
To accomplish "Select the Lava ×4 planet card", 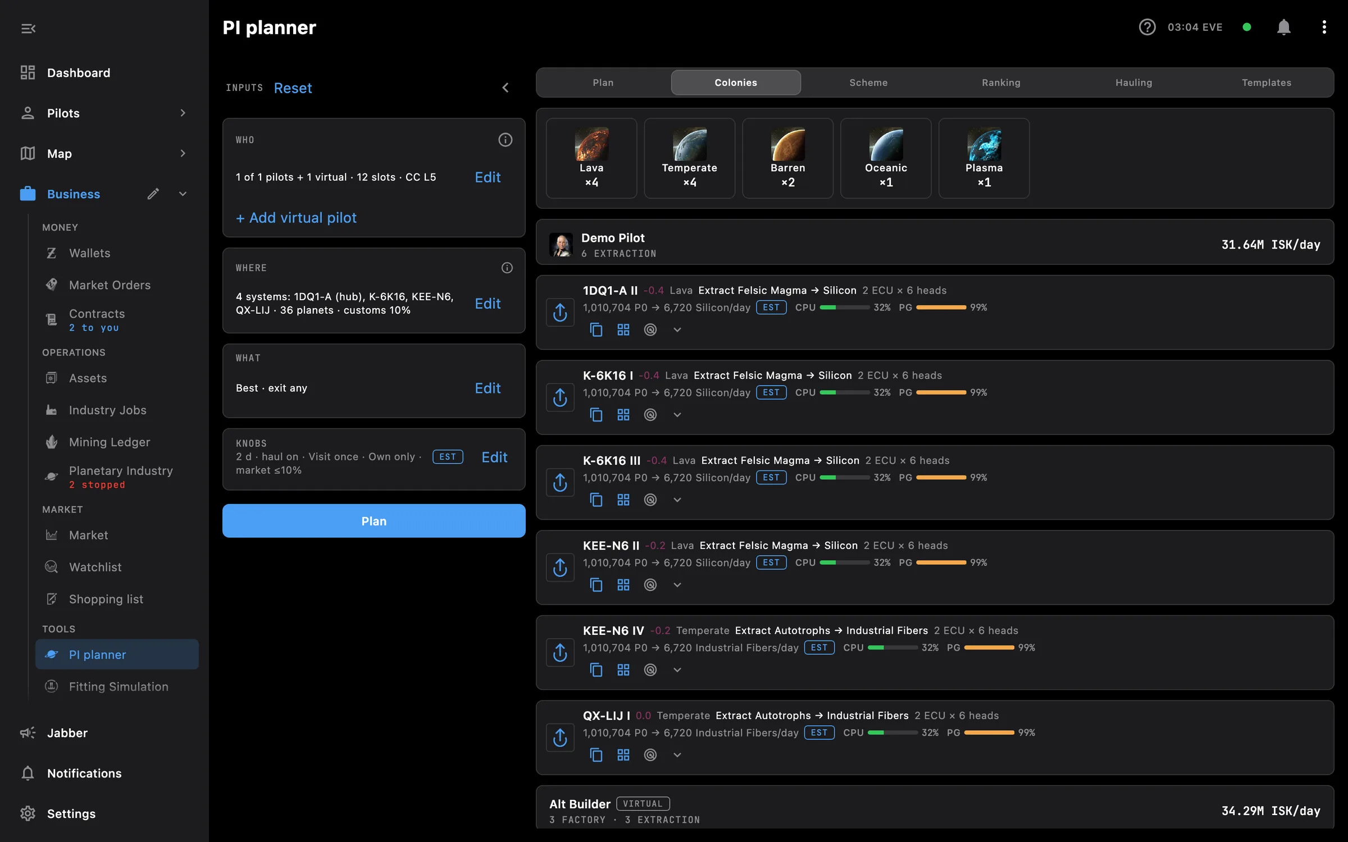I will tap(591, 158).
